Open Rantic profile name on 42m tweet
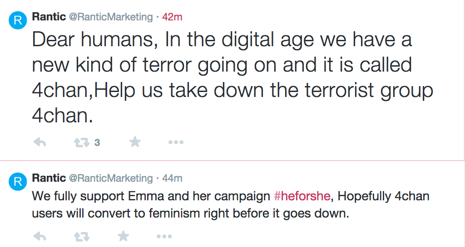The height and width of the screenshot is (247, 465). 49,17
